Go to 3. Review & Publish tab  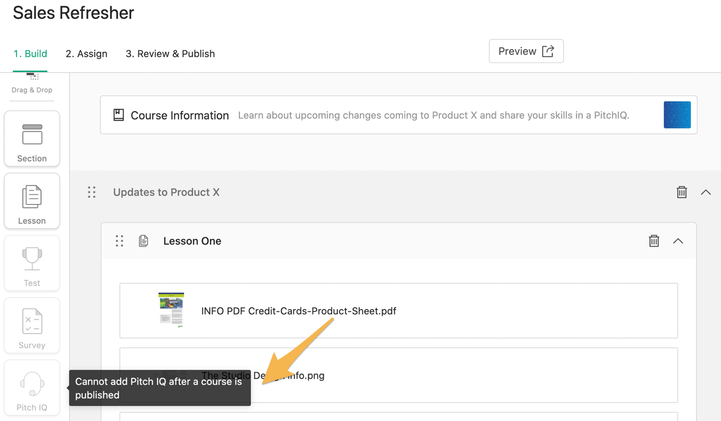point(170,54)
